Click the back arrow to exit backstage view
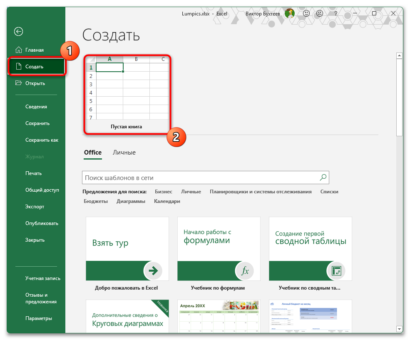 click(18, 31)
